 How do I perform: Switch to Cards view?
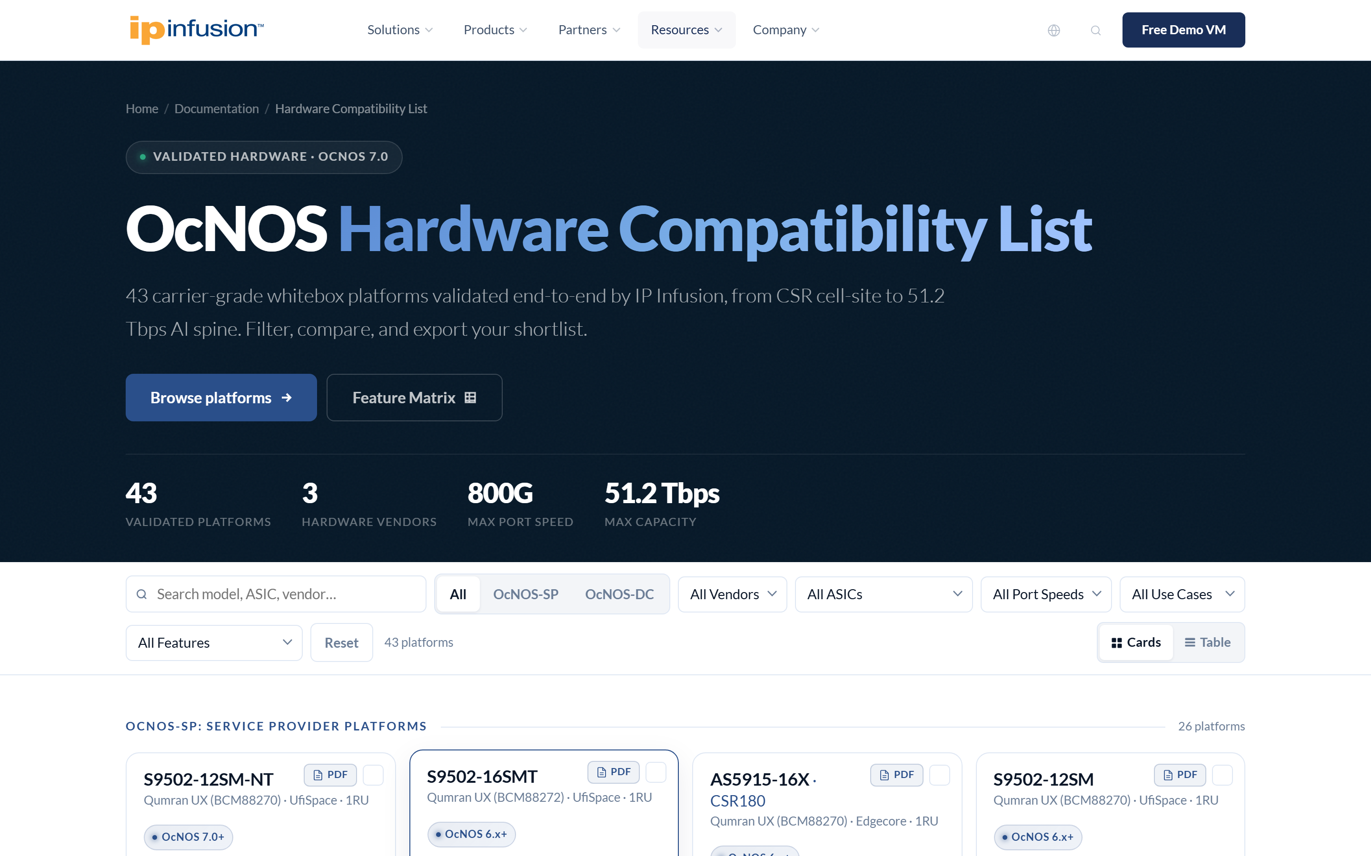[1136, 642]
